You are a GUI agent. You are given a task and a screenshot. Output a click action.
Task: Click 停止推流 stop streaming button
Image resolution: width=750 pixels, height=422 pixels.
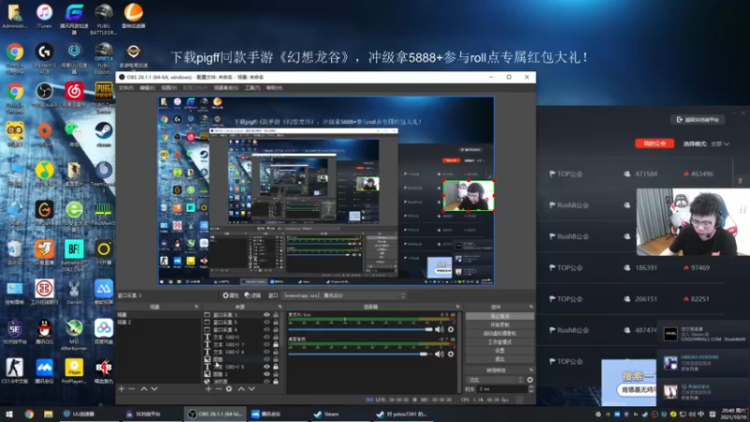pos(500,316)
